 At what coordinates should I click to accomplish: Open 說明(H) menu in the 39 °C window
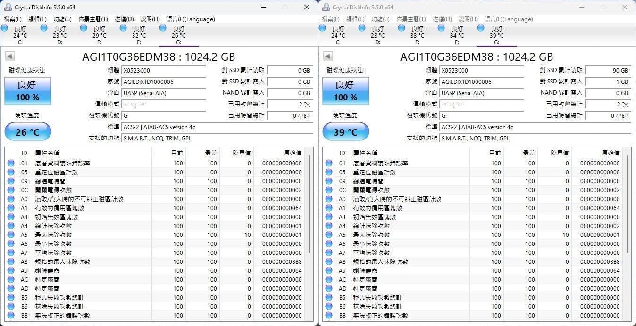tap(468, 19)
